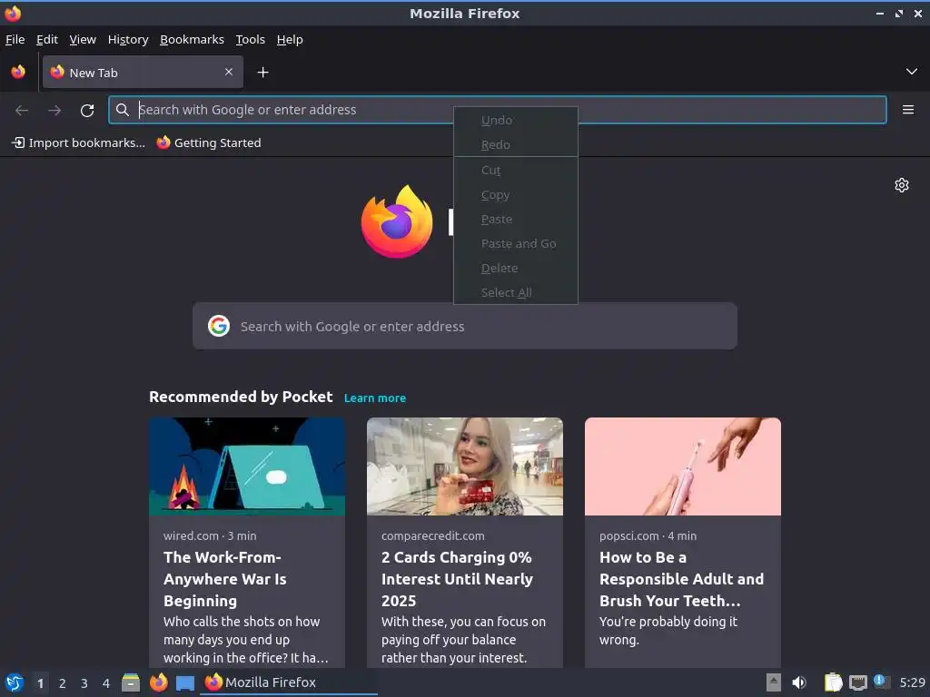Close the New Tab tab

point(229,72)
